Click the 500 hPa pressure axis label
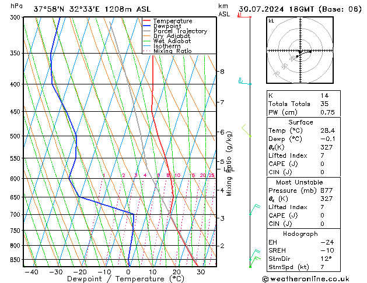This screenshot has height=283, width=367. tap(16, 136)
